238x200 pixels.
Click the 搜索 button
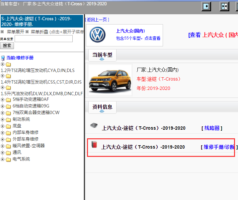(7, 46)
